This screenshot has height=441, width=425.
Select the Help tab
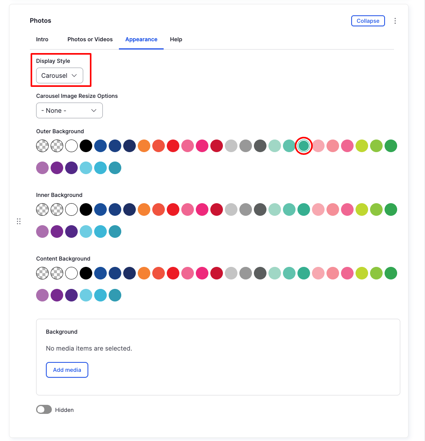pos(176,39)
